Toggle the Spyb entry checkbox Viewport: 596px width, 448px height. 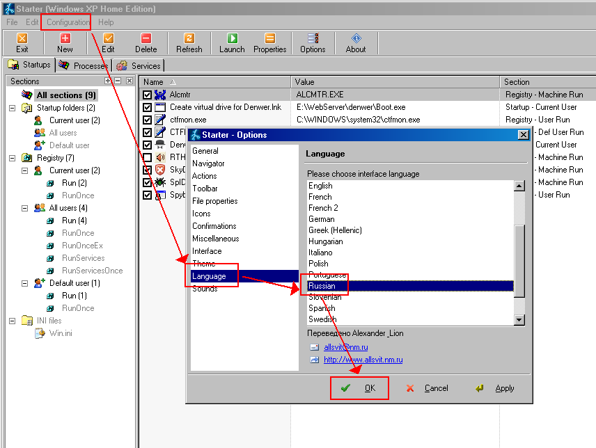148,195
